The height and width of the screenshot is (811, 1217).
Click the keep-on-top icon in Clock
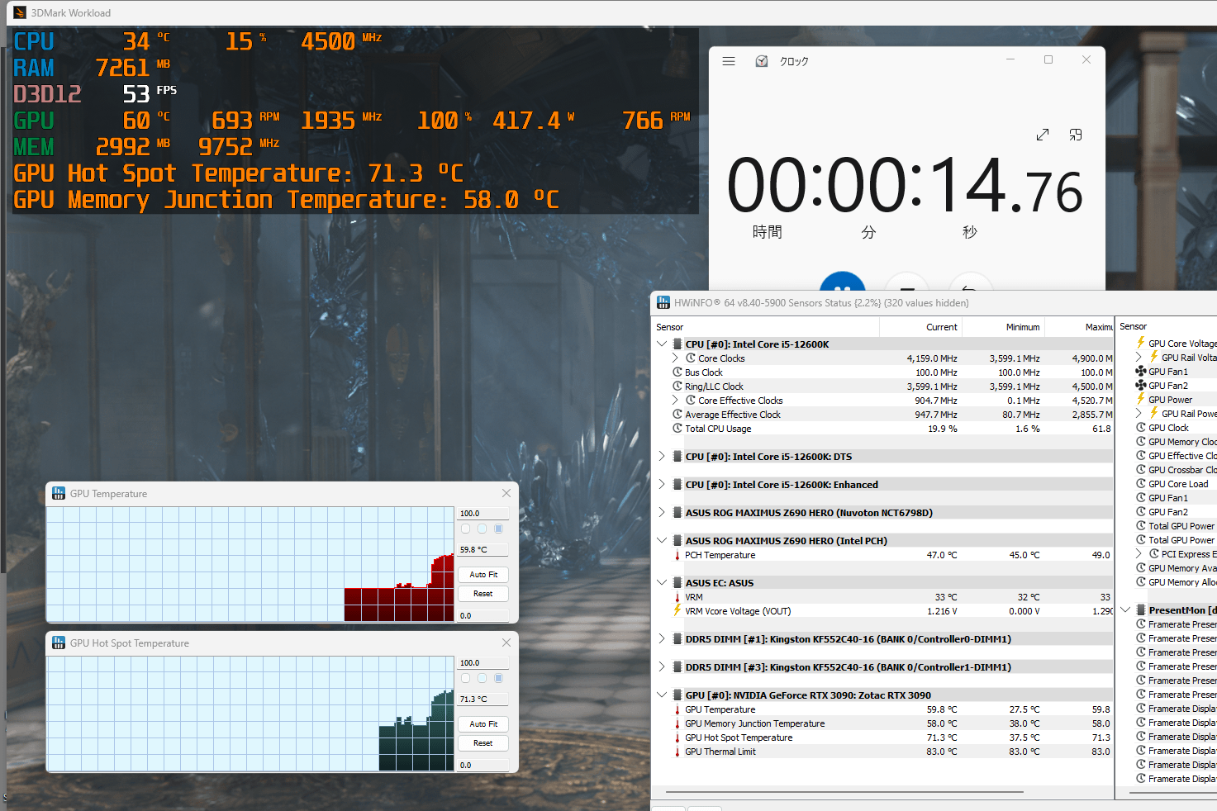pyautogui.click(x=1076, y=135)
